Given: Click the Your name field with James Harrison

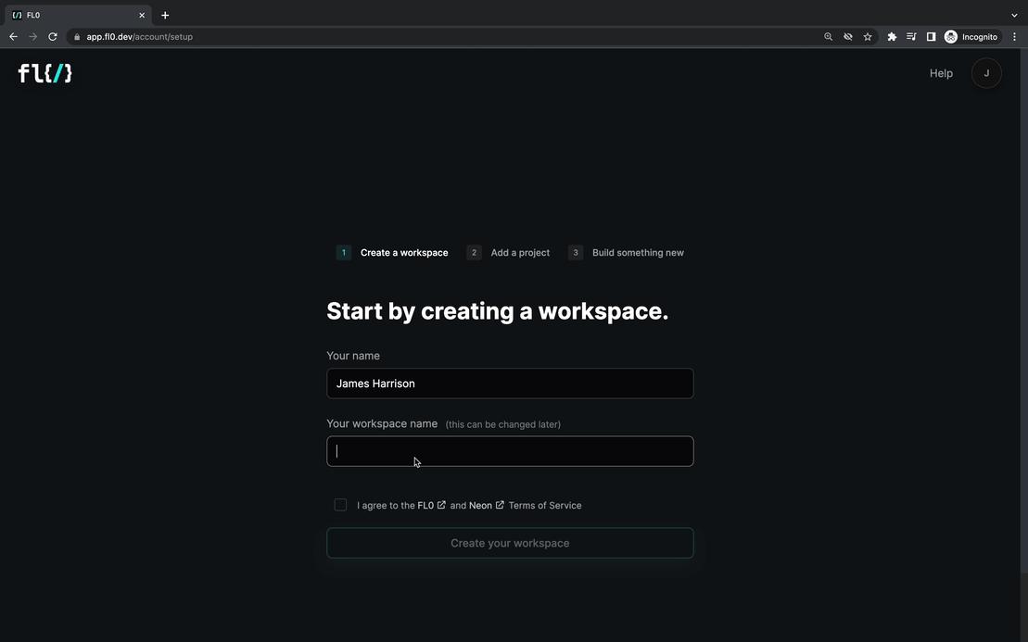Looking at the screenshot, I should (x=510, y=384).
